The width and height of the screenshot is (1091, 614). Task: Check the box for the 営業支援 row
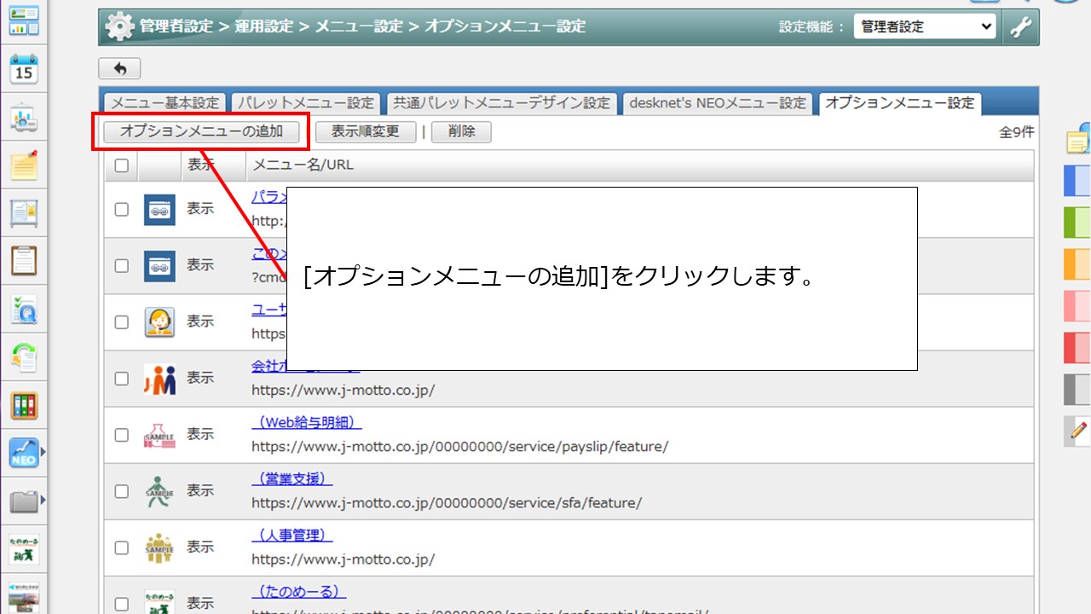point(121,491)
